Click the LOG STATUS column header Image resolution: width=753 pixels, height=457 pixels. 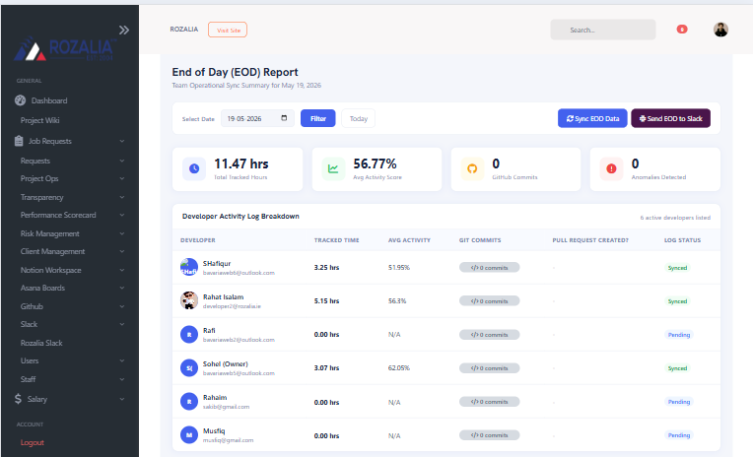682,240
